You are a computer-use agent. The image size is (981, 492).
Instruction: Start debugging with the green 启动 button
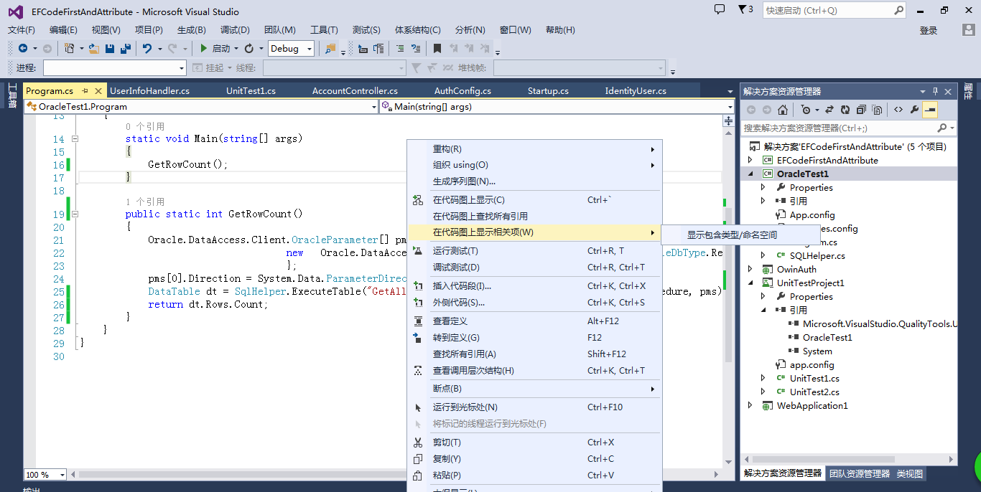coord(215,48)
